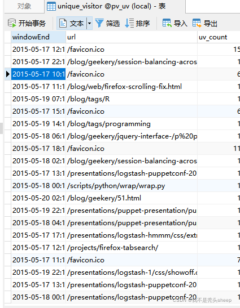Select uv_count cell in /blog/geekery/51.html row
The image size is (240, 308).
(x=219, y=198)
